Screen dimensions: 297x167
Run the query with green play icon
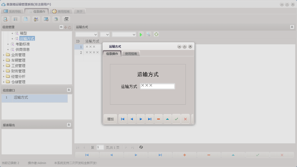pyautogui.click(x=141, y=34)
